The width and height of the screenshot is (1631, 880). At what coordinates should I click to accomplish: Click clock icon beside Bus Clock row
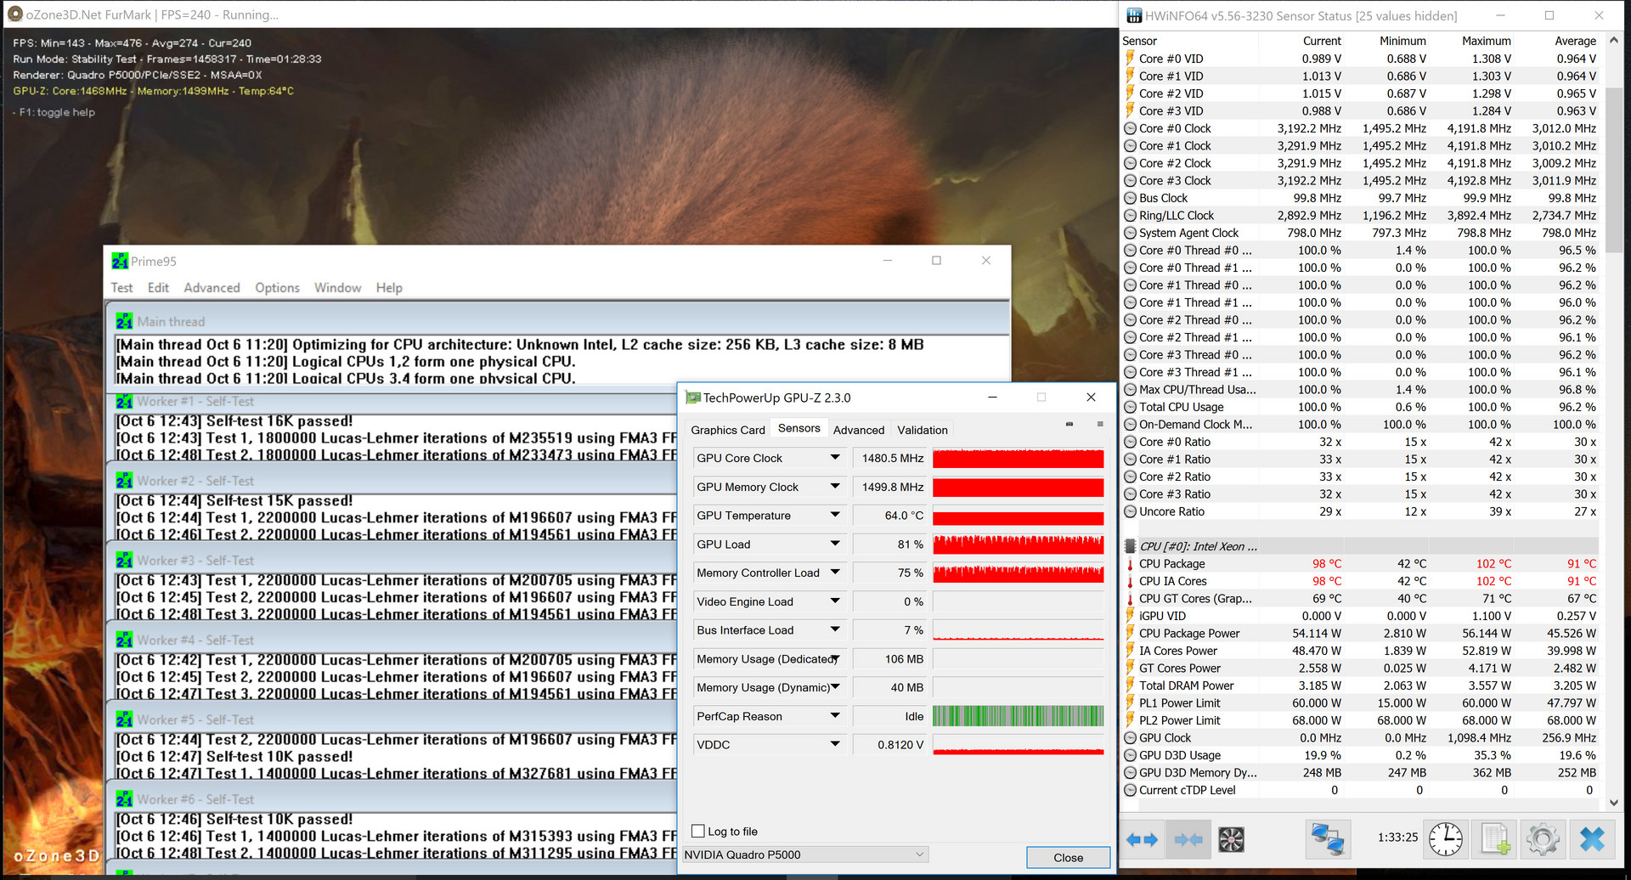tap(1130, 198)
